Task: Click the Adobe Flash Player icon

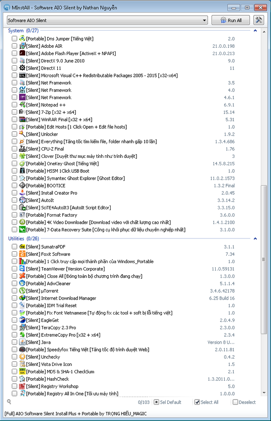Action: click(x=22, y=53)
